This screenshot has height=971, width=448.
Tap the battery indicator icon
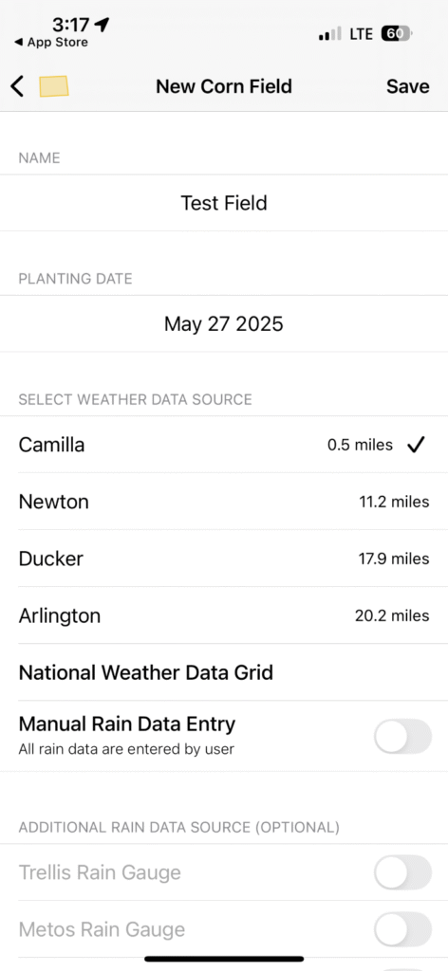pyautogui.click(x=397, y=34)
